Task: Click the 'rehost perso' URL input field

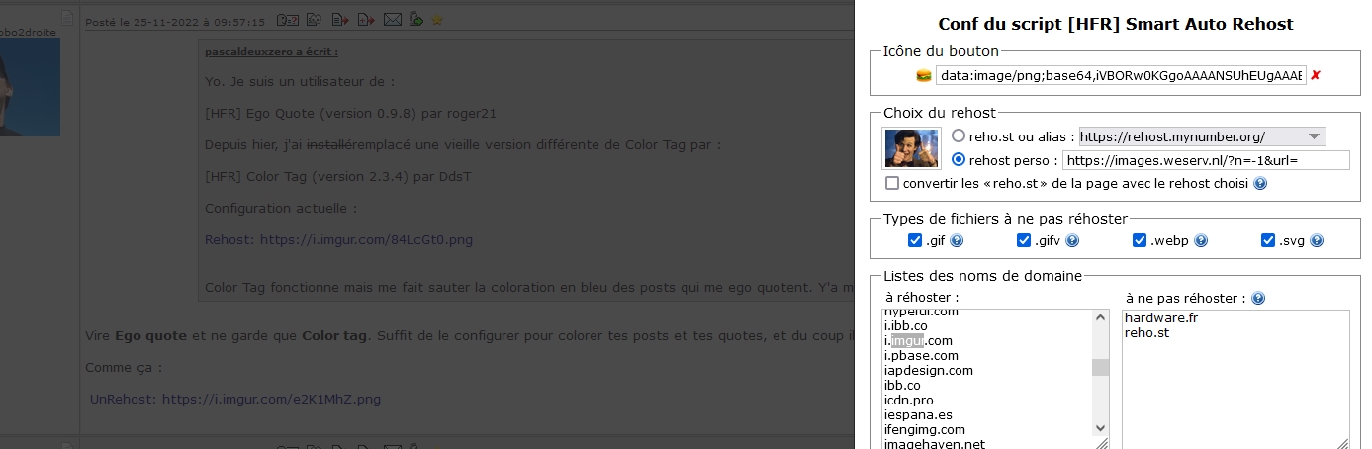Action: click(x=1207, y=160)
